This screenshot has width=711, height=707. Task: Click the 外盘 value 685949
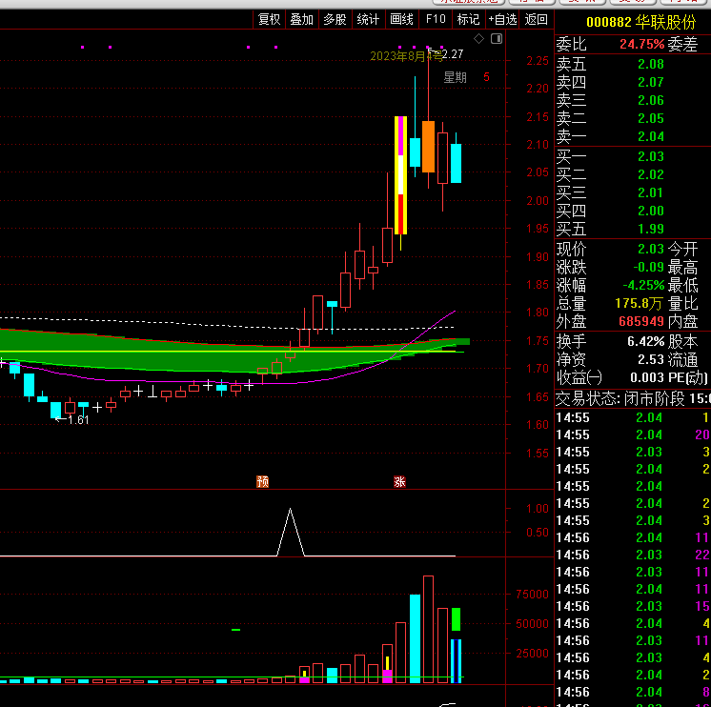tap(641, 322)
